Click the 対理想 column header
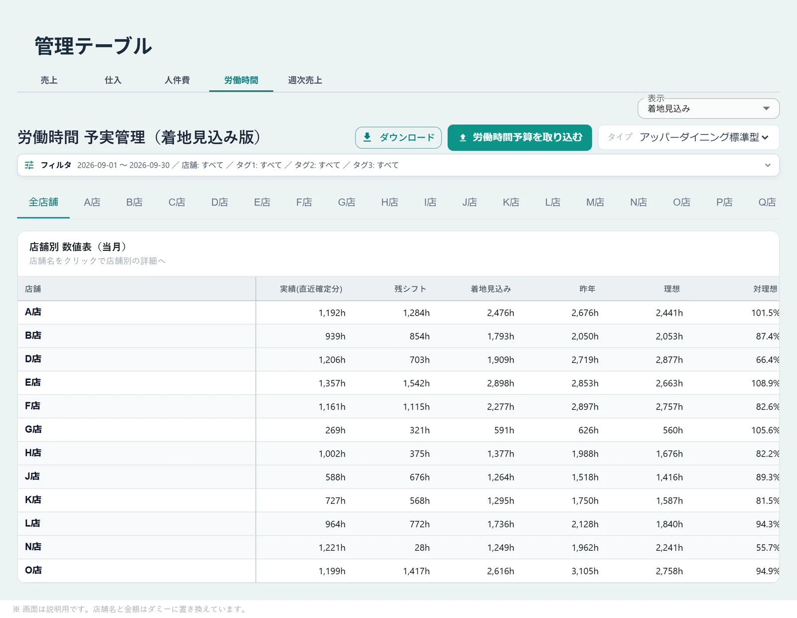This screenshot has height=618, width=797. [x=765, y=289]
